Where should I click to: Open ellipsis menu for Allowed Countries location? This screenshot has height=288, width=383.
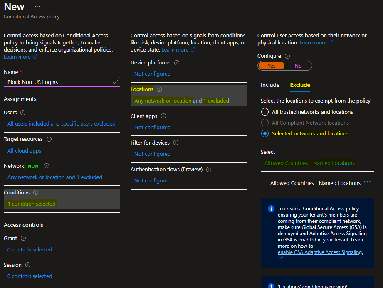pyautogui.click(x=367, y=182)
